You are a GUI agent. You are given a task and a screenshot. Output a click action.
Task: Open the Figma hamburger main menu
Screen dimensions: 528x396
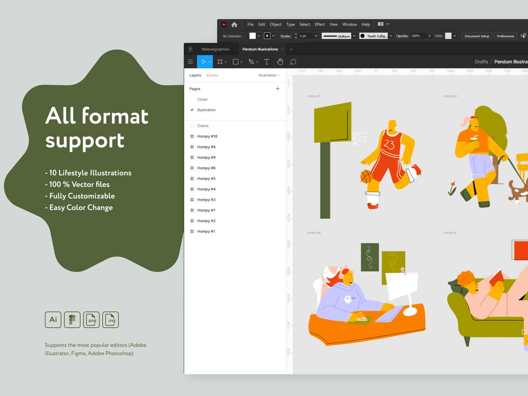point(190,62)
